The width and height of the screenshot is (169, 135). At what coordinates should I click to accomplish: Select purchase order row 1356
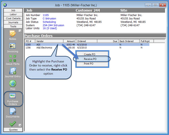(x=87, y=48)
